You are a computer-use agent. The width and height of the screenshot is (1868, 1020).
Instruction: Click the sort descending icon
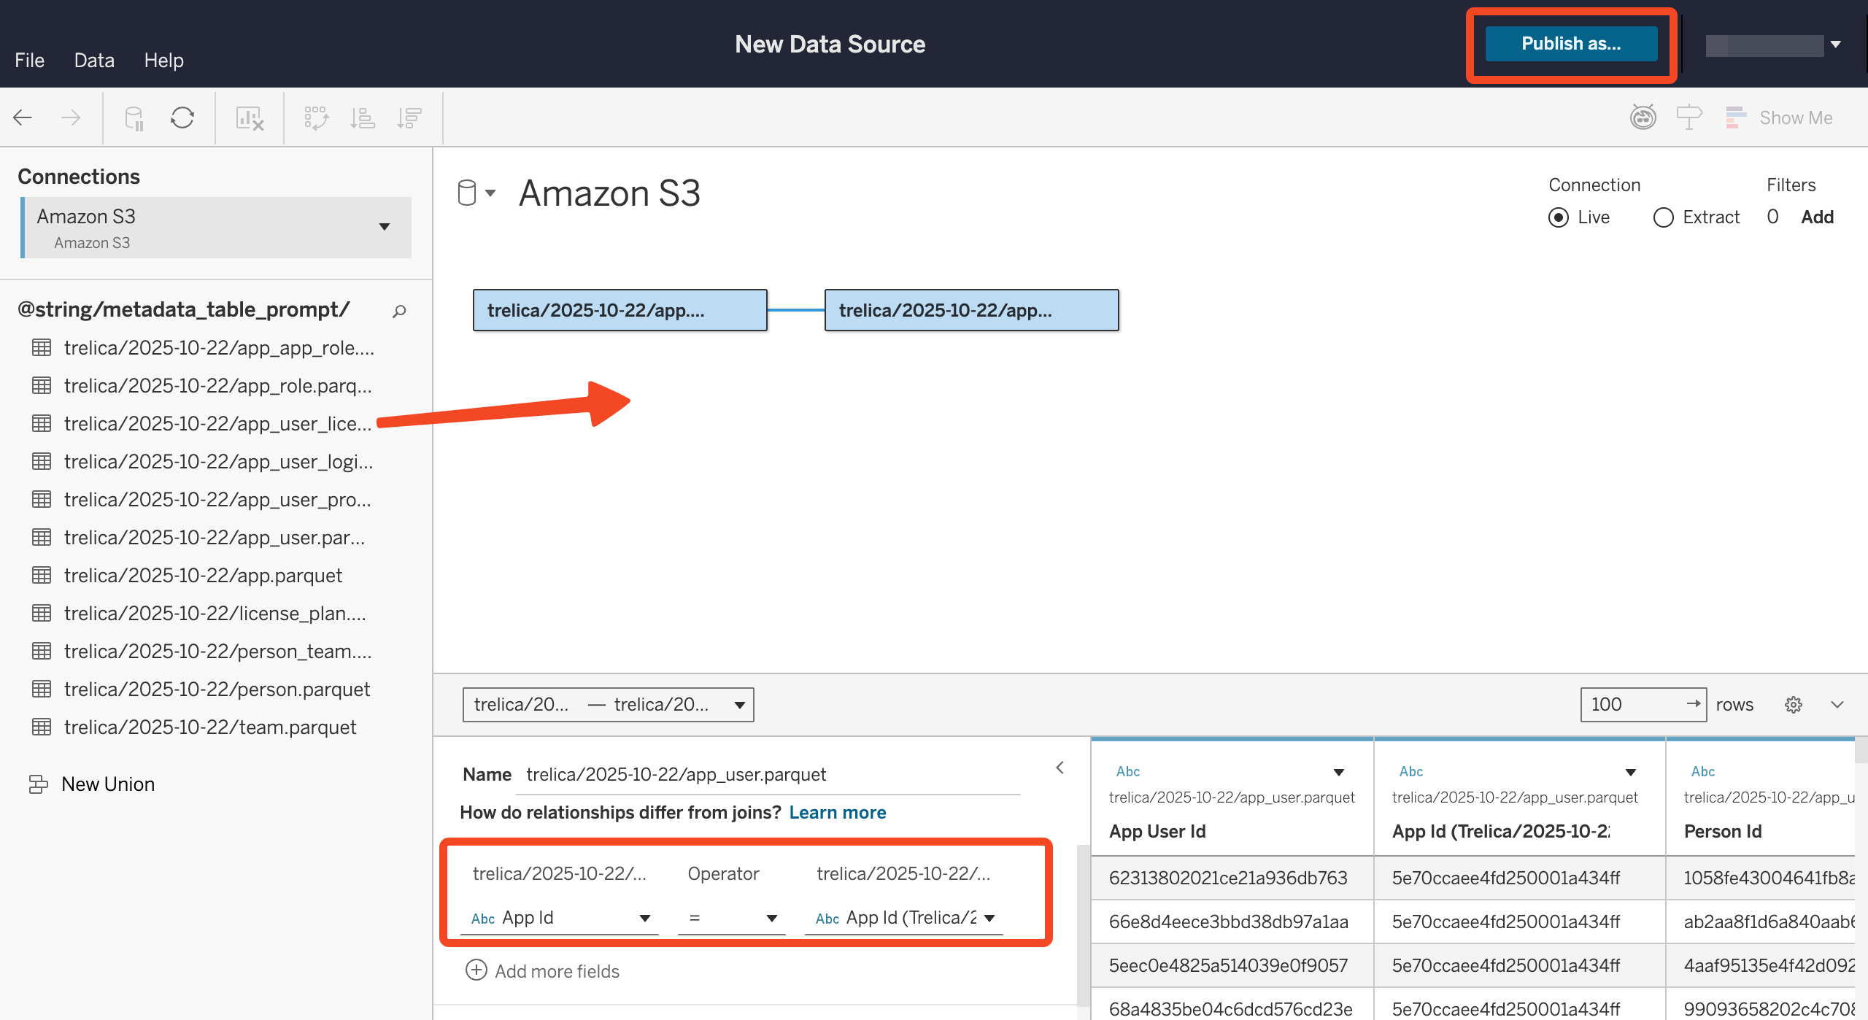[409, 117]
